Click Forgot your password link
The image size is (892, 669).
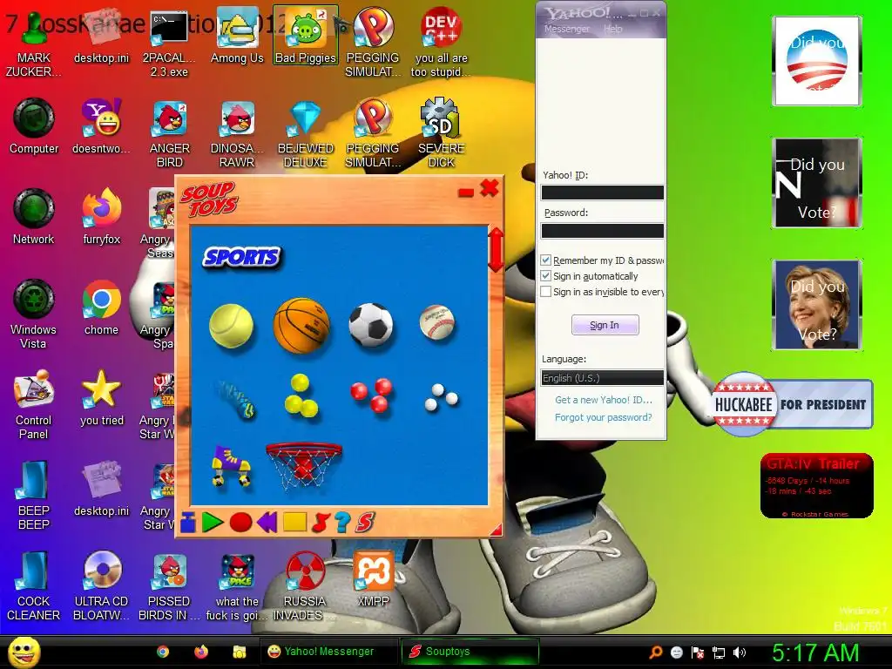point(604,417)
